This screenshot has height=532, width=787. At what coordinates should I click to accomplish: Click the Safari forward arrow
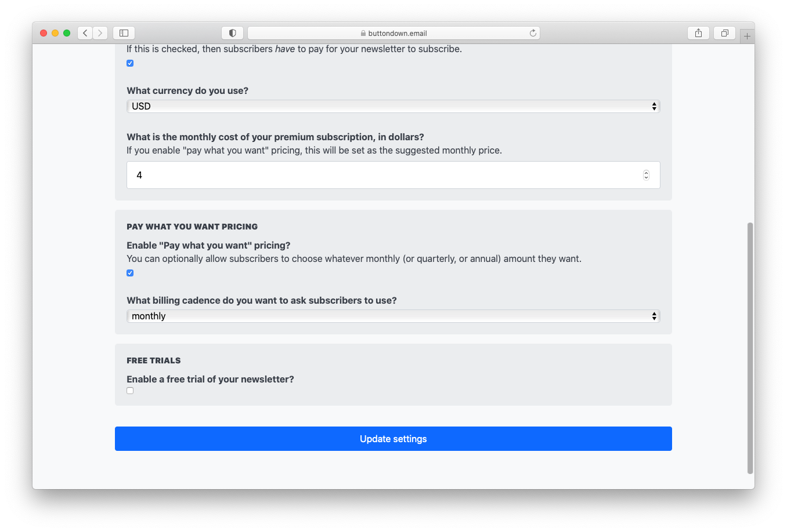coord(100,33)
